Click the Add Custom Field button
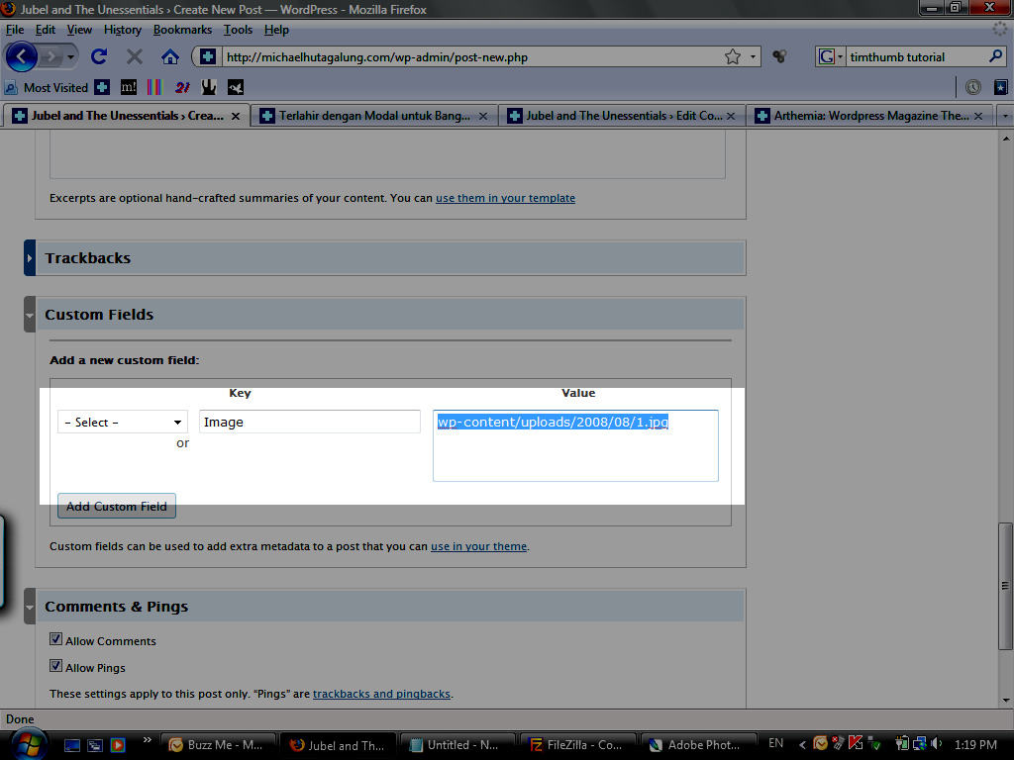The width and height of the screenshot is (1014, 760). pos(116,507)
